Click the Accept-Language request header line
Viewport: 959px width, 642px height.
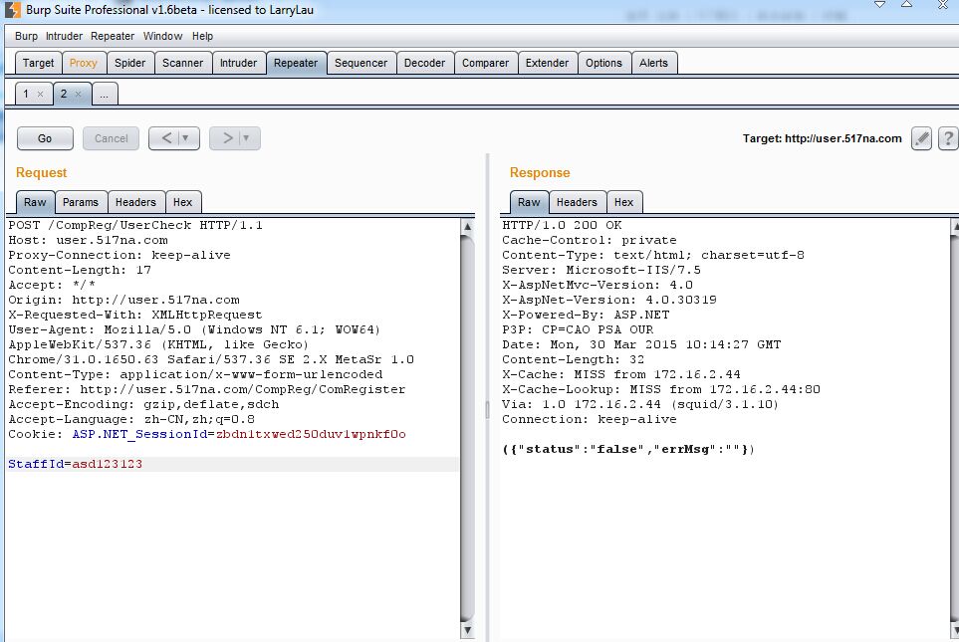131,419
